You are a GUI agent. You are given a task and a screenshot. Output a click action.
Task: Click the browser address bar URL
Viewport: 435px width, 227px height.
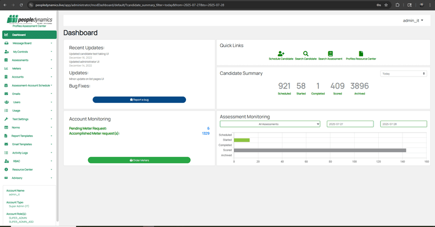pyautogui.click(x=130, y=5)
